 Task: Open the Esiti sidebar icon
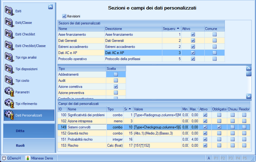pyautogui.click(x=9, y=11)
